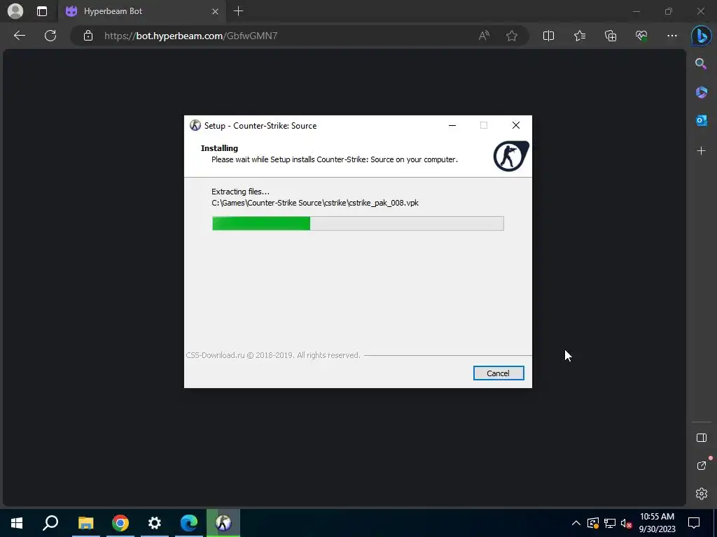Viewport: 717px width, 537px height.
Task: Open network status tray icon
Action: point(610,523)
